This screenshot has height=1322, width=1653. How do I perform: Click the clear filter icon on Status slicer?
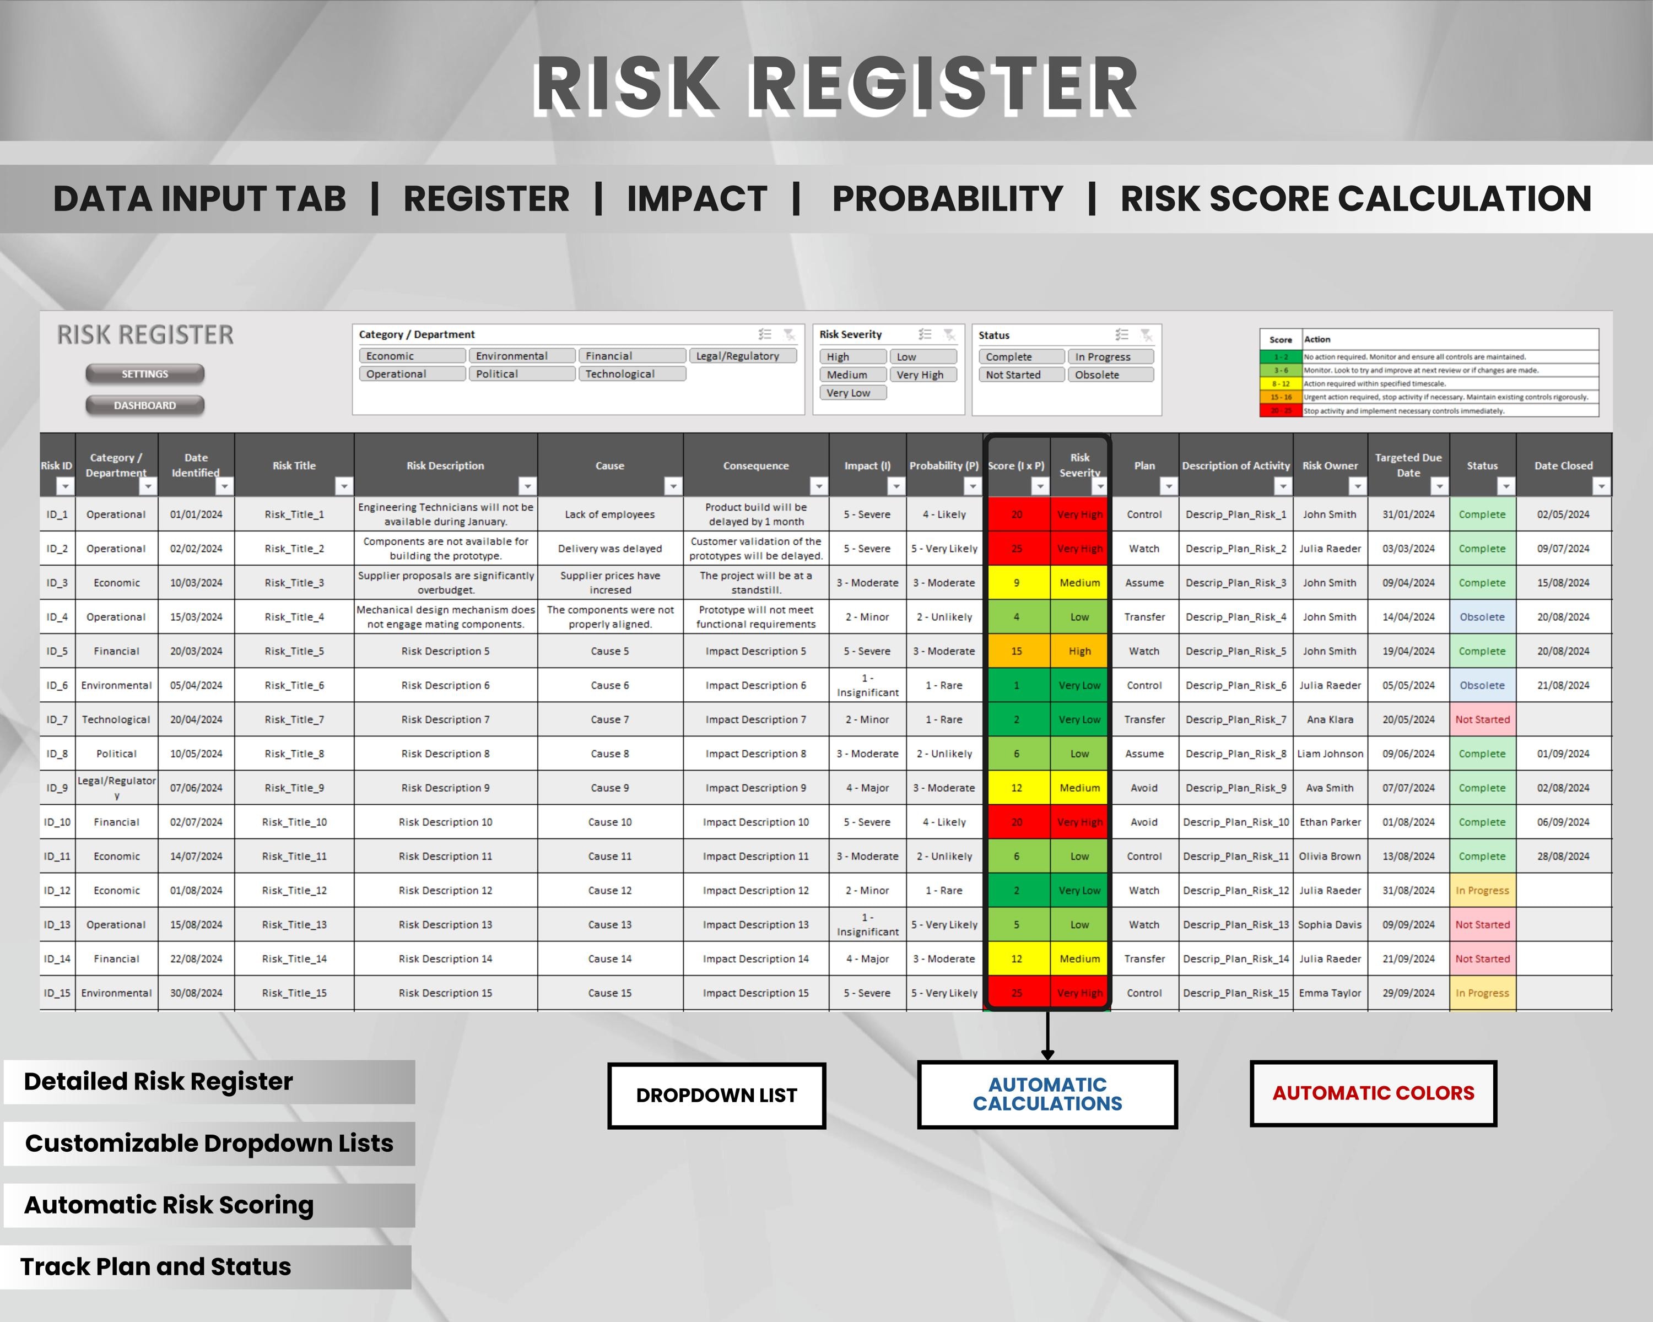[x=1147, y=335]
